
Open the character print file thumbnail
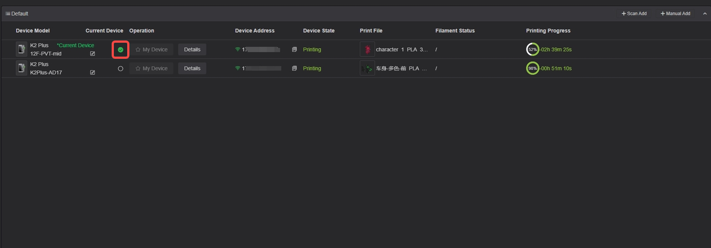tap(367, 49)
